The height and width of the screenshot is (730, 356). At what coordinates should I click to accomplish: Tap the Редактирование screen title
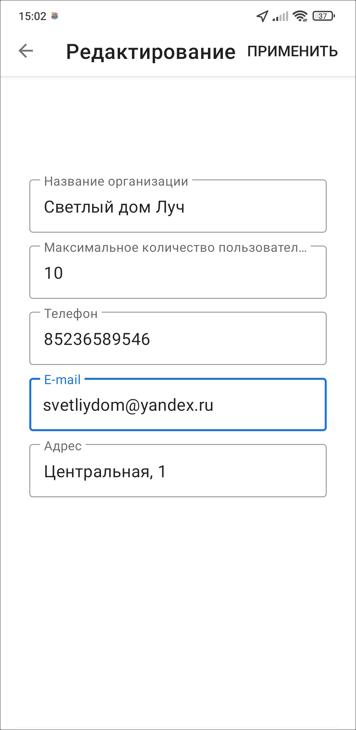(151, 52)
